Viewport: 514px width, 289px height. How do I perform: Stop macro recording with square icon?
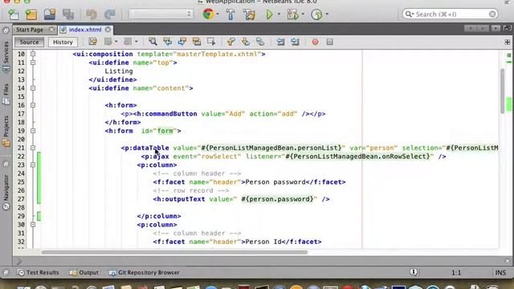coord(330,42)
